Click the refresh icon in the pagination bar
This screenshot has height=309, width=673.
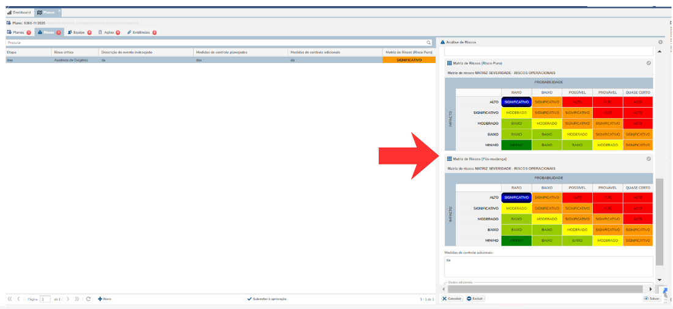pos(89,299)
